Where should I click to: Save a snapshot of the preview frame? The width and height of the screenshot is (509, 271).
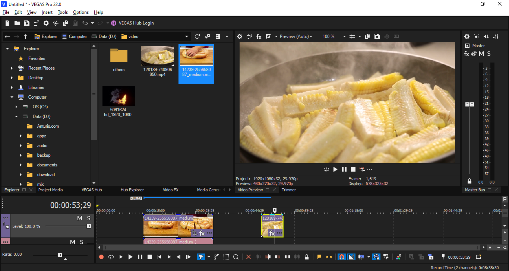click(x=377, y=36)
